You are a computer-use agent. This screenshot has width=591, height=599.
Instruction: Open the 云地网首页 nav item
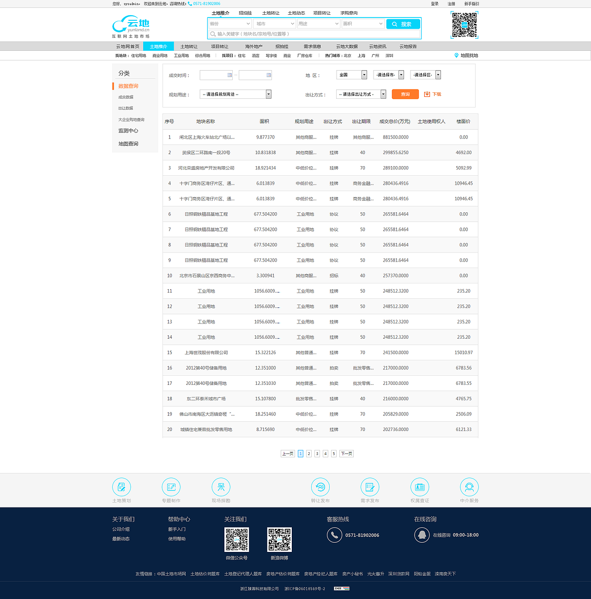pyautogui.click(x=127, y=46)
